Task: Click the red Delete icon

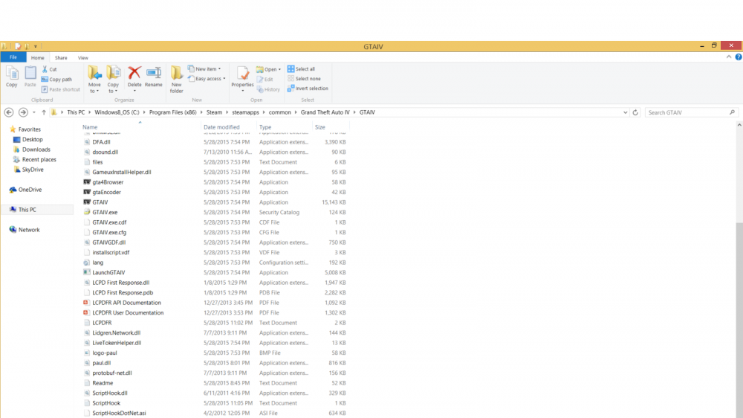Action: click(x=134, y=73)
